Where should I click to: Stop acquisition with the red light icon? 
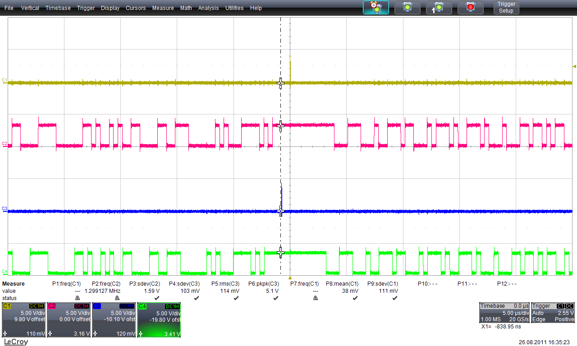(470, 7)
